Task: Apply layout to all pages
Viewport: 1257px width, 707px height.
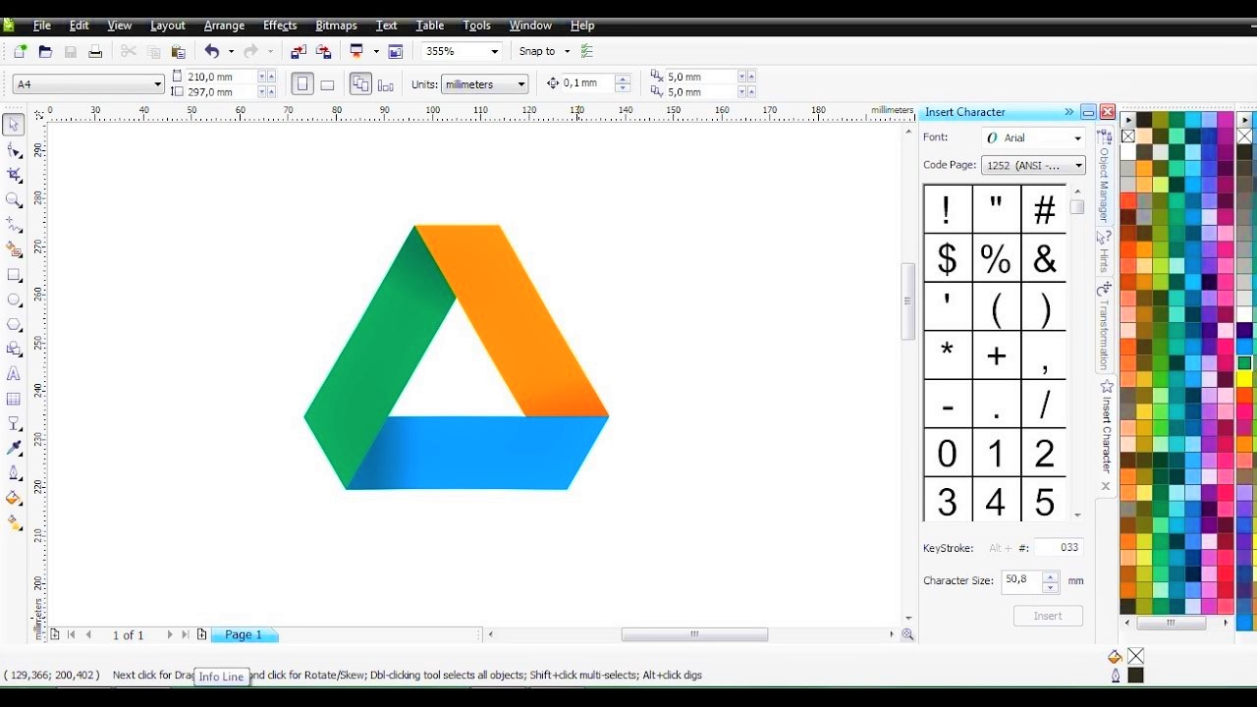Action: [360, 84]
